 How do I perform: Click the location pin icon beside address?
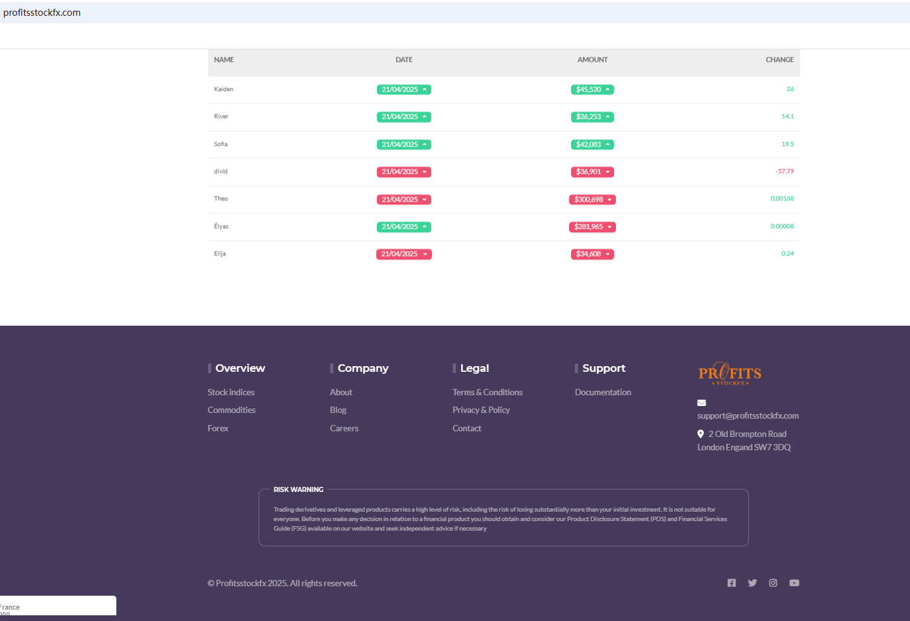coord(701,434)
